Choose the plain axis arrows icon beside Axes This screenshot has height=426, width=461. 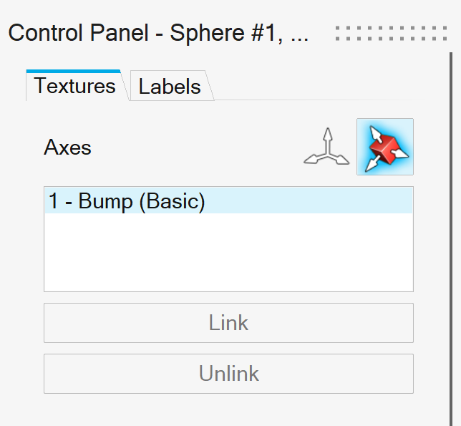(x=326, y=147)
